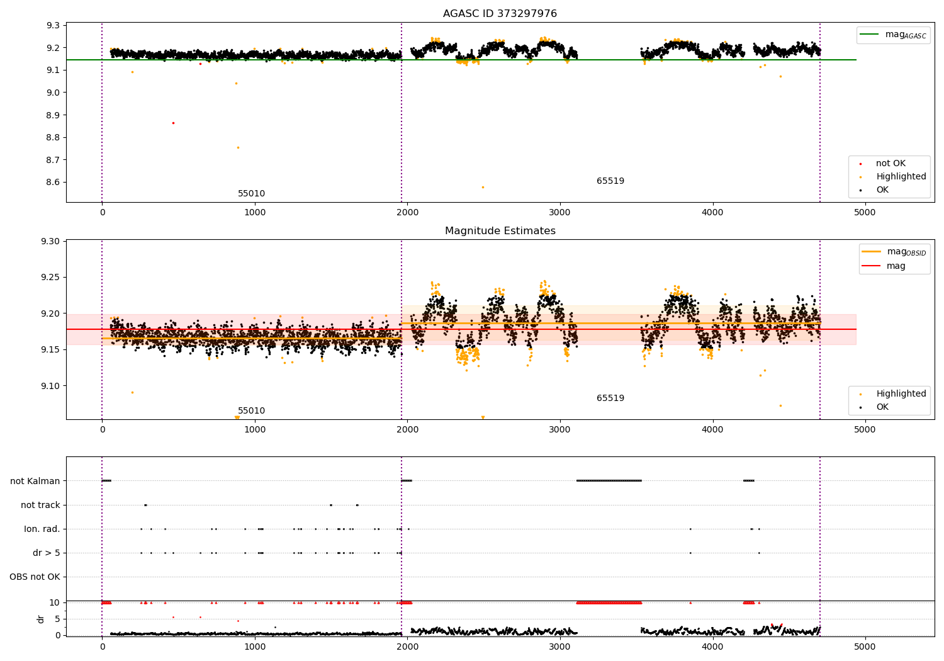Click the green line sample in mag AGASC legend

[x=869, y=35]
